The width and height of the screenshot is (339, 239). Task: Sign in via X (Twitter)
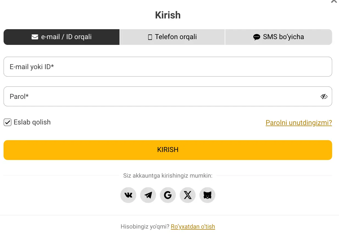(187, 195)
